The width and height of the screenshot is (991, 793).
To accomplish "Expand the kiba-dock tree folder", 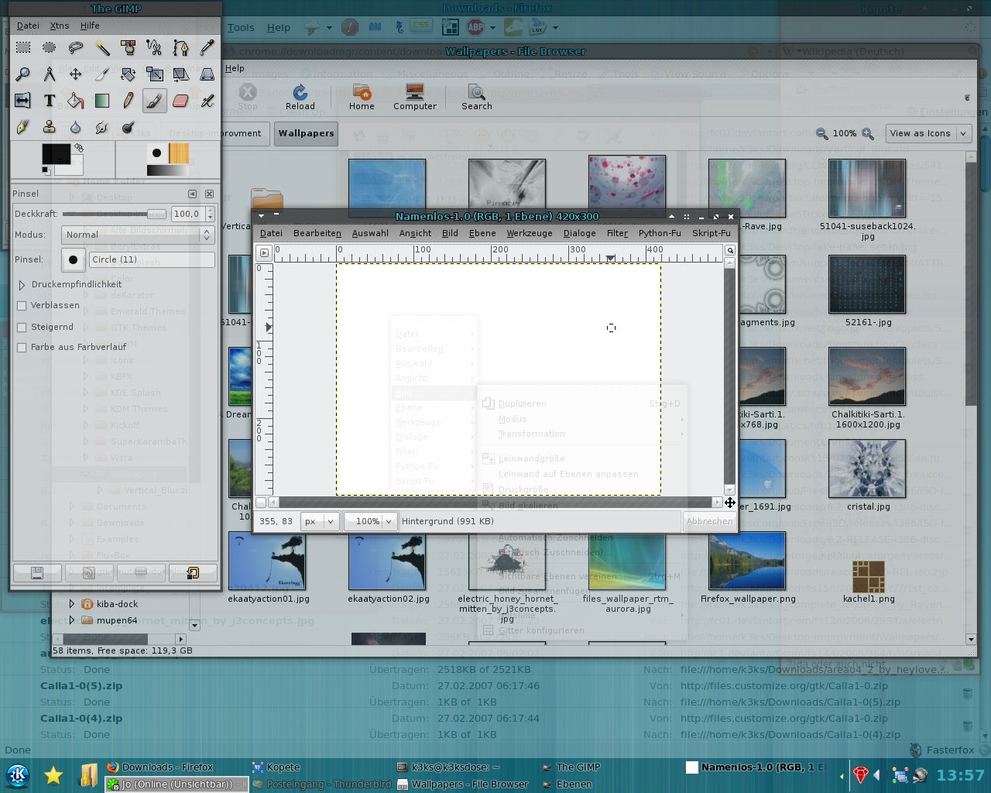I will click(x=72, y=604).
